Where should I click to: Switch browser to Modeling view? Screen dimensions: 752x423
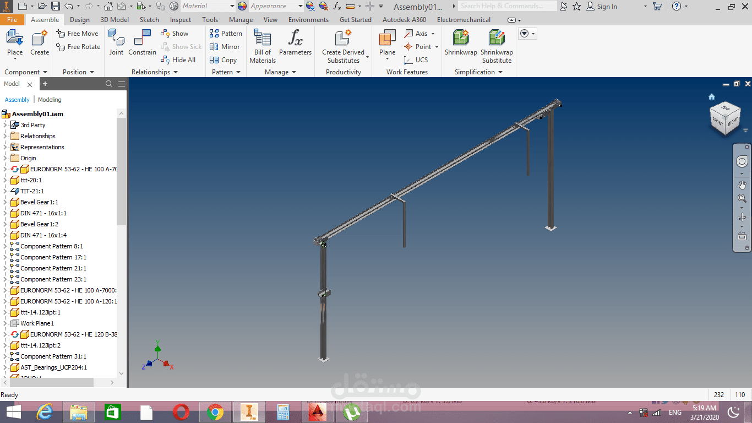tap(50, 100)
